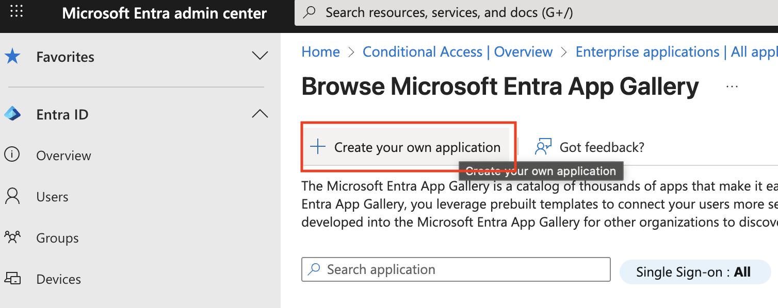This screenshot has height=308, width=778.
Task: Click the magnifier icon in top search bar
Action: [310, 12]
